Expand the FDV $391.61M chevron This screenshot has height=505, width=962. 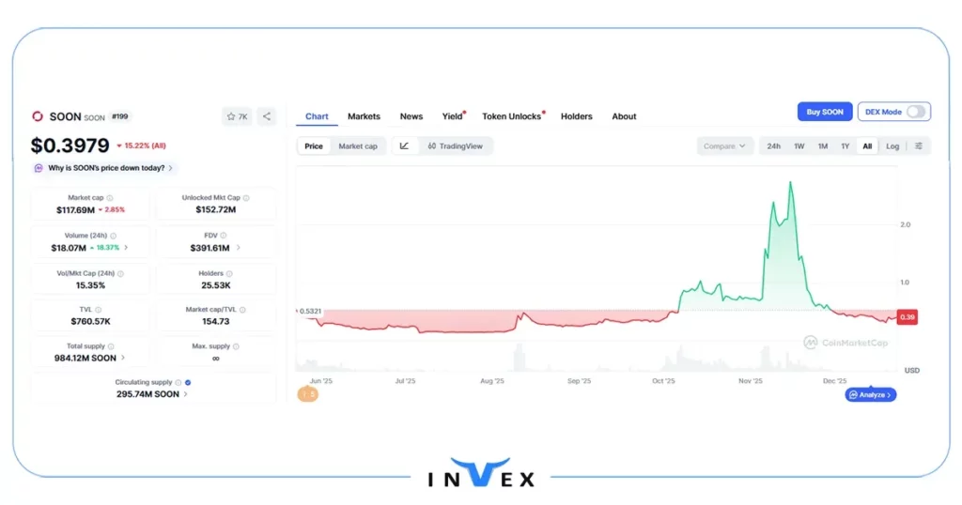click(x=238, y=248)
